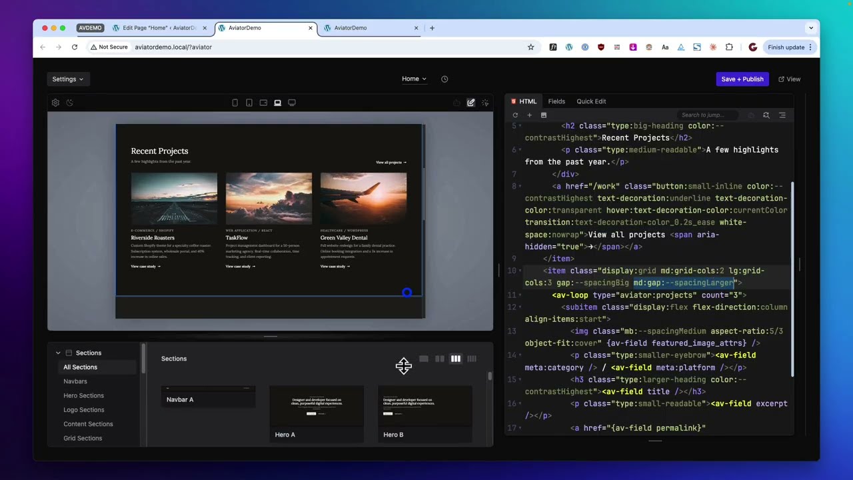The height and width of the screenshot is (480, 853).
Task: Switch preview to laptop viewport
Action: [277, 103]
